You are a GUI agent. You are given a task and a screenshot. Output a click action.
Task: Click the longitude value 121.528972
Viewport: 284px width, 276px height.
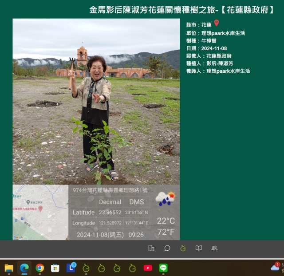coord(110,223)
